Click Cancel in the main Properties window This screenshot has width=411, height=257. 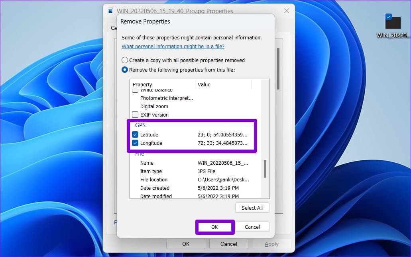click(x=228, y=244)
